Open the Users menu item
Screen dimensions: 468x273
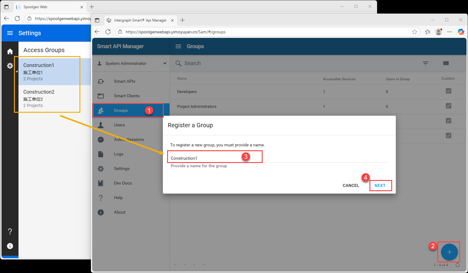(119, 125)
